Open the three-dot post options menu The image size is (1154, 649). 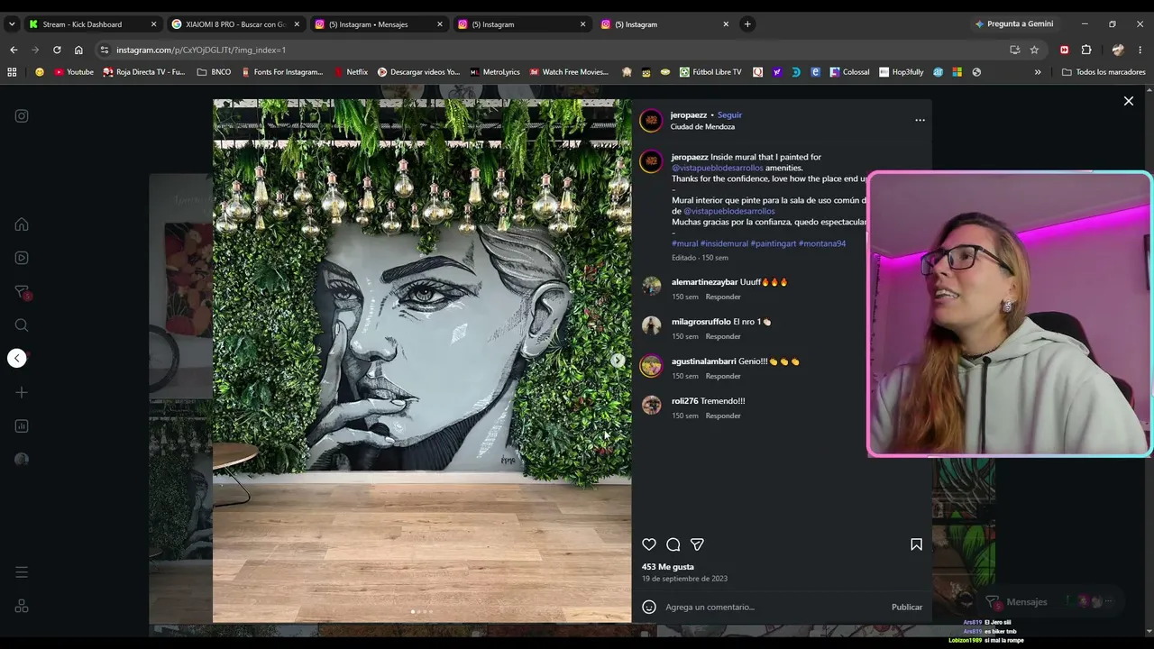(920, 120)
